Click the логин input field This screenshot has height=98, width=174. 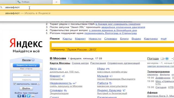tap(26, 75)
